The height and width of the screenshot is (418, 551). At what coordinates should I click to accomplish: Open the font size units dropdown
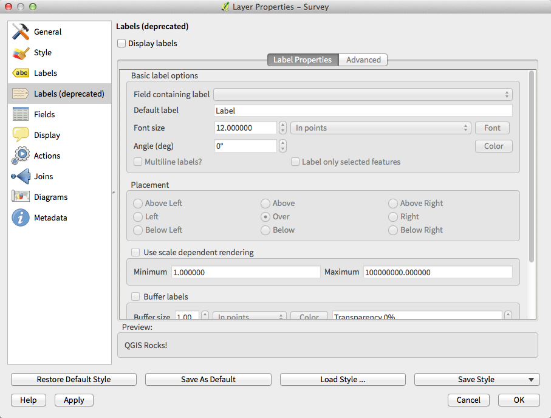click(381, 128)
